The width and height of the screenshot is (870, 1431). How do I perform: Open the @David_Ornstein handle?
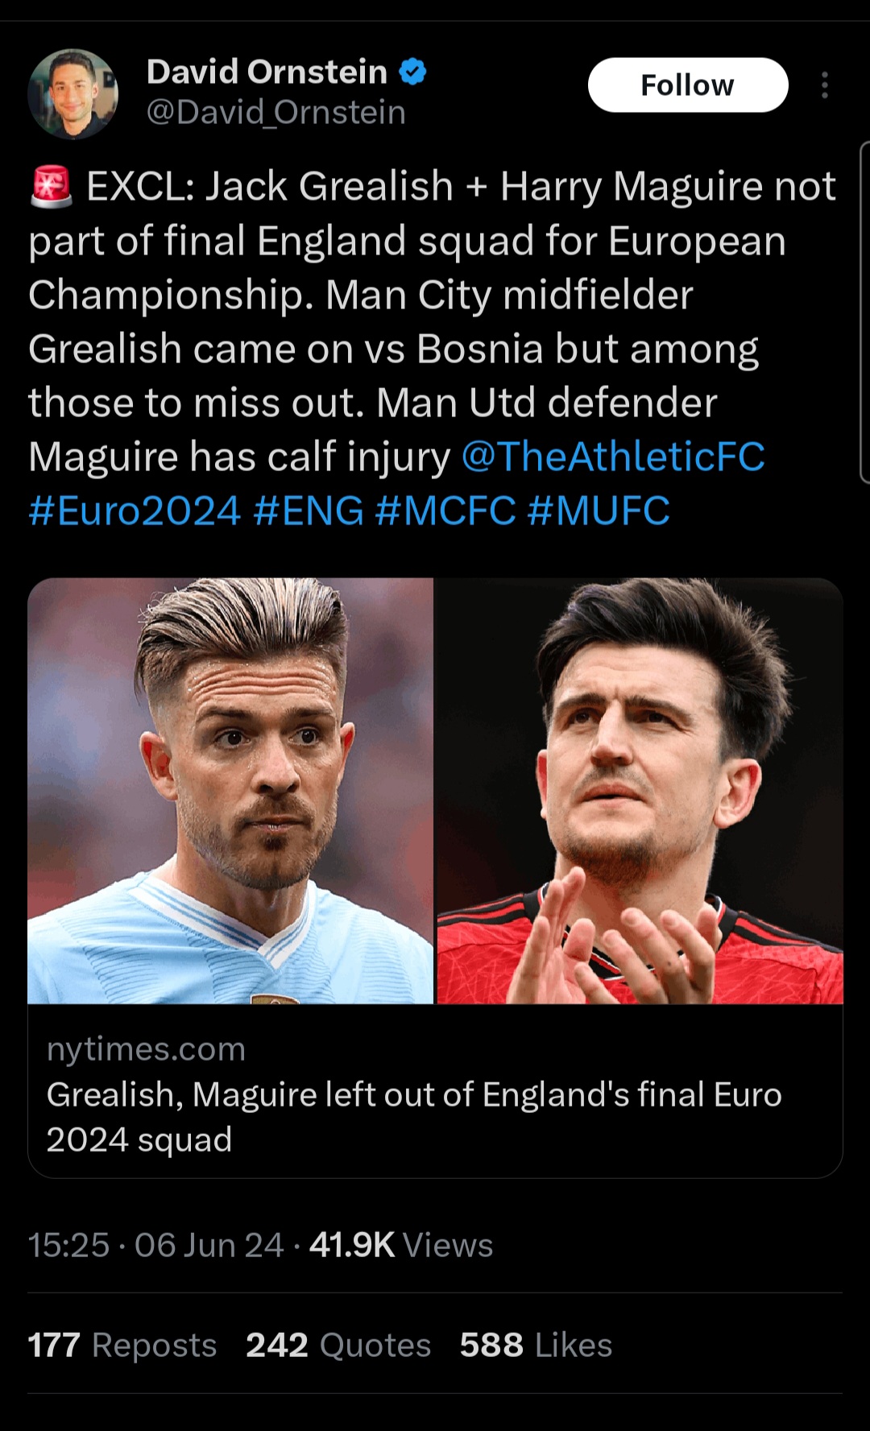(x=276, y=112)
